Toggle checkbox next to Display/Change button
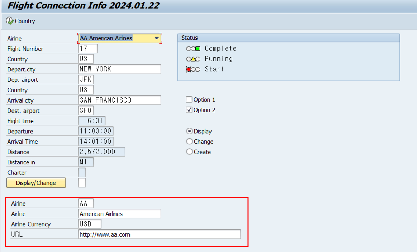 pos(82,183)
